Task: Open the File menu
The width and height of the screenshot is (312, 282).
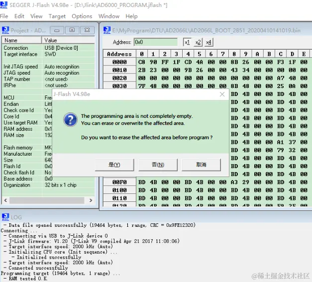Action: point(4,16)
